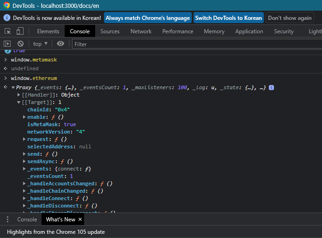This screenshot has height=238, width=322.
Task: Click the window.ethereum console input line
Action: 34,78
